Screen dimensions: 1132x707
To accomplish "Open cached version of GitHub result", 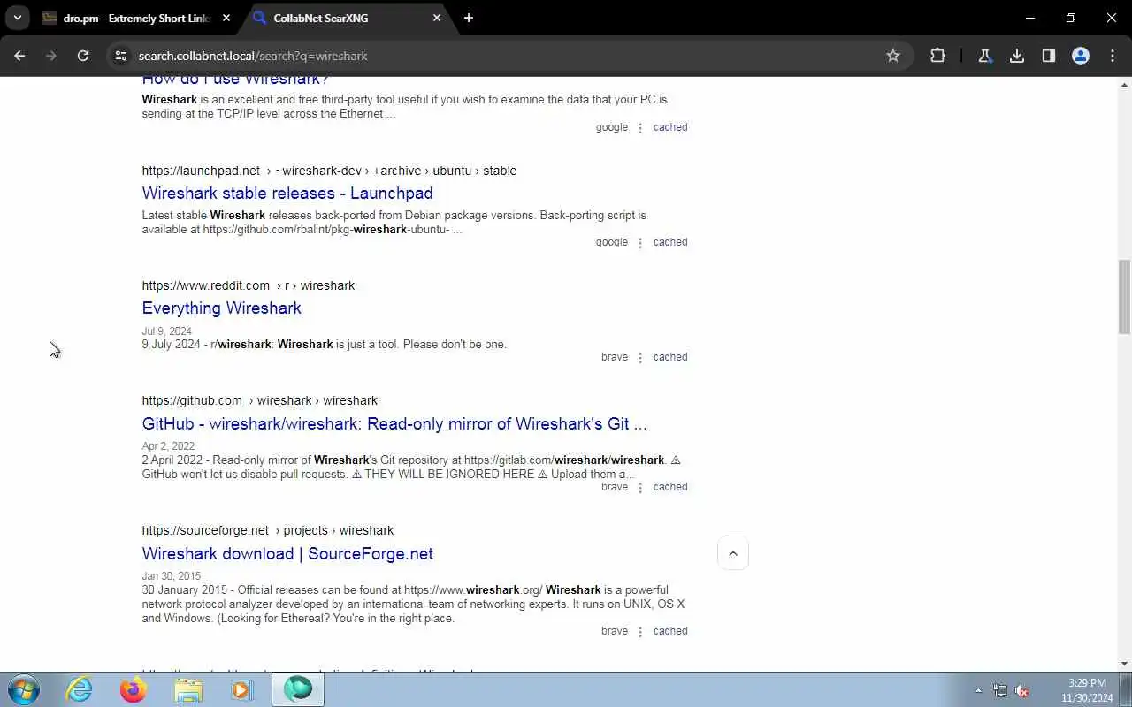I will (670, 487).
